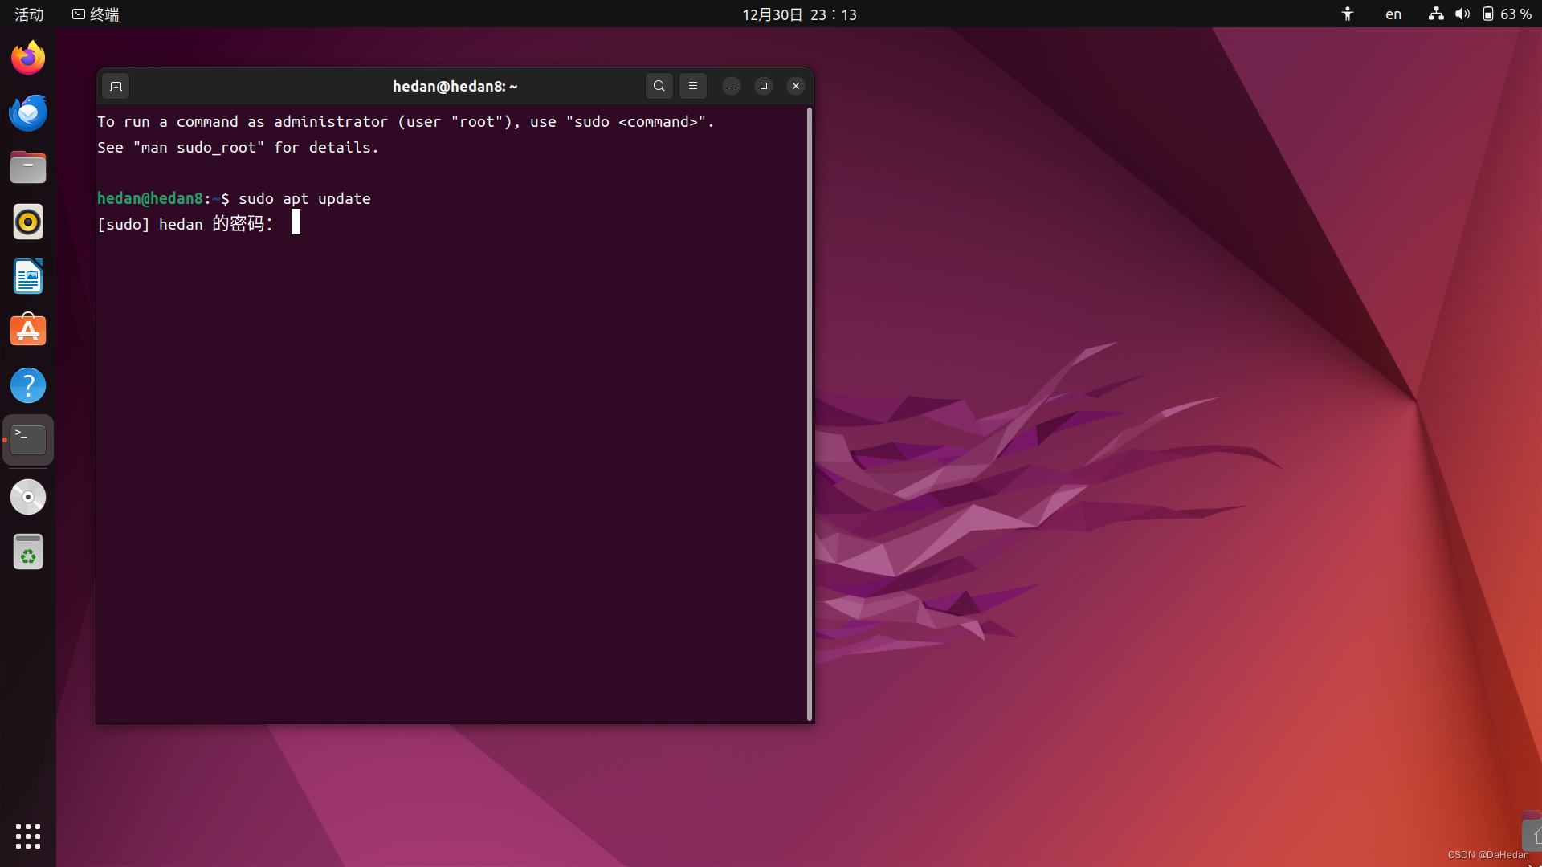The image size is (1542, 867).
Task: Open the Activities overview (活动)
Action: click(29, 14)
